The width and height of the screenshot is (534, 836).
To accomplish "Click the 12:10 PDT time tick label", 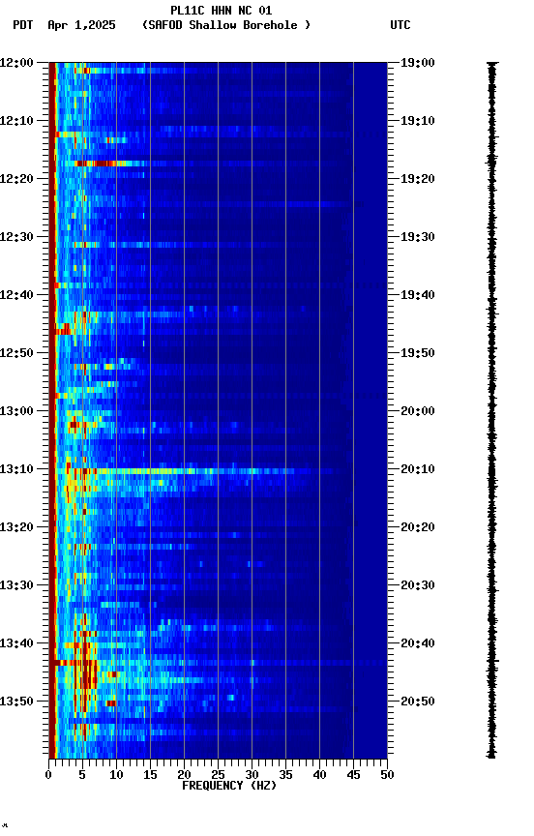I will (16, 121).
